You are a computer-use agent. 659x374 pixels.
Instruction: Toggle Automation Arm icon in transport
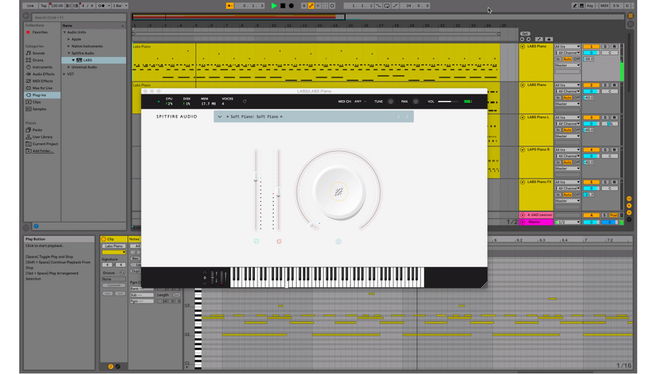[x=312, y=6]
